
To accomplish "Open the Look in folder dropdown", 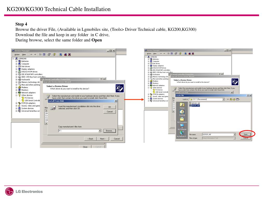I will (x=223, y=99).
